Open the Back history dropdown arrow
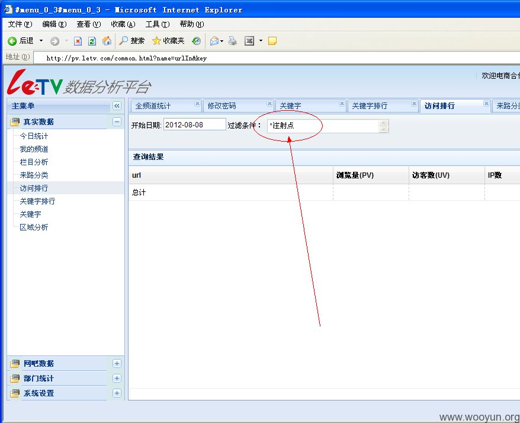The height and width of the screenshot is (423, 520). click(x=41, y=41)
